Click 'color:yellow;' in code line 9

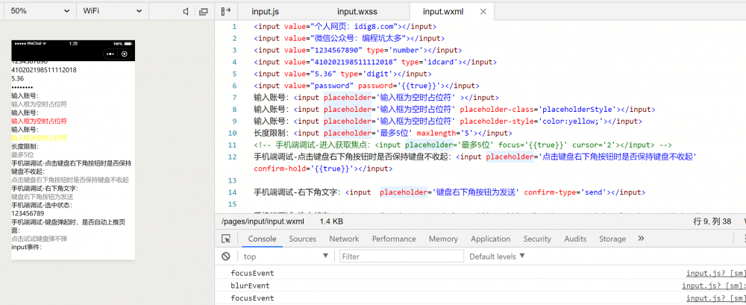point(572,122)
